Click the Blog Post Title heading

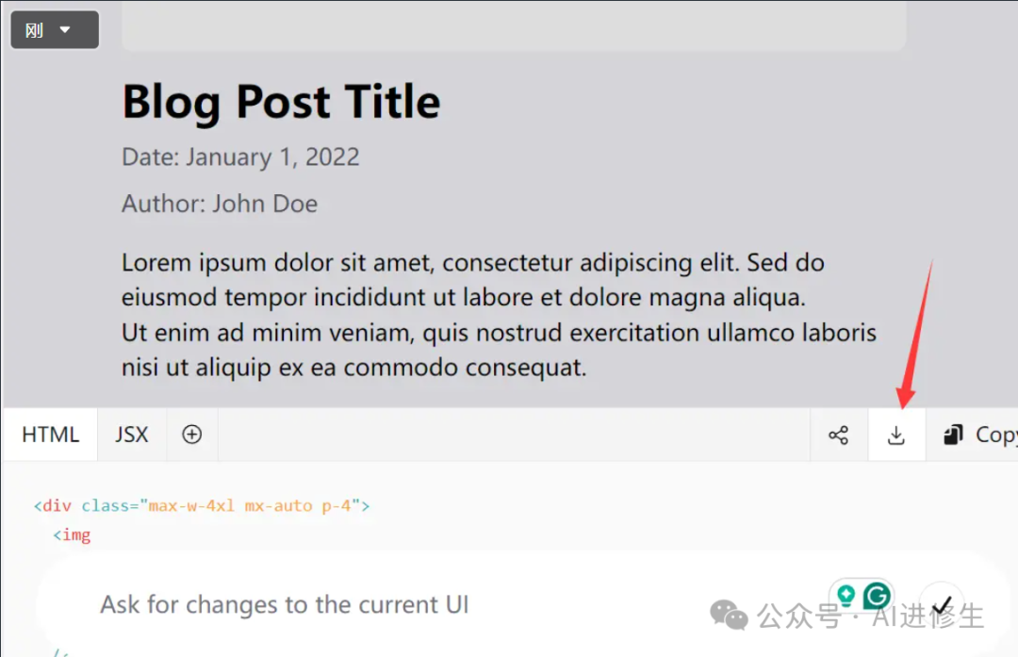point(281,101)
